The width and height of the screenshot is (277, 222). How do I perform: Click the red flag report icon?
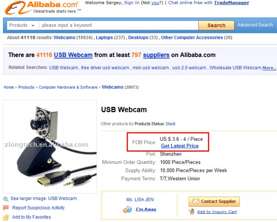6,208
